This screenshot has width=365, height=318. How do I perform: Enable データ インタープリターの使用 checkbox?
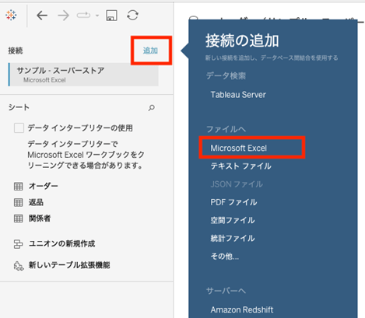pyautogui.click(x=19, y=128)
